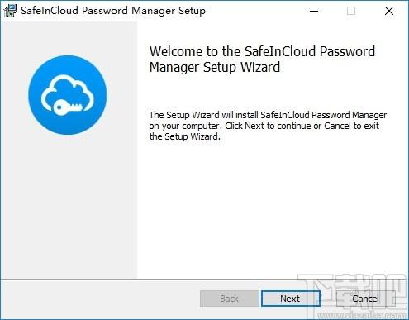Viewport: 409px width, 320px height.
Task: Continue the installation with Next
Action: [x=291, y=299]
